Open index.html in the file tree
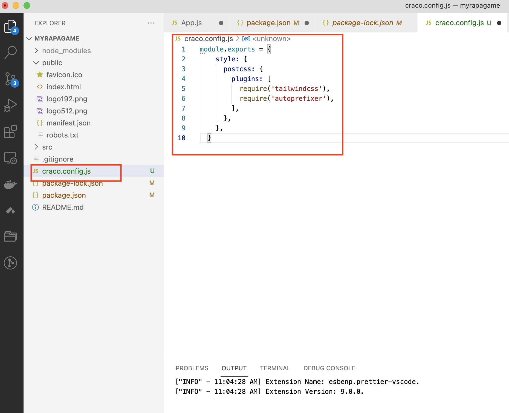The image size is (509, 413). click(x=63, y=87)
